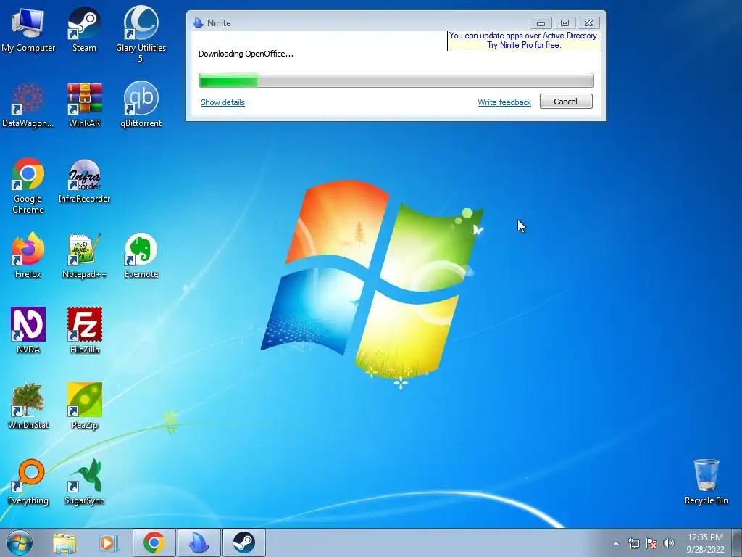Select the SugarSync desktop shortcut

pos(84,482)
